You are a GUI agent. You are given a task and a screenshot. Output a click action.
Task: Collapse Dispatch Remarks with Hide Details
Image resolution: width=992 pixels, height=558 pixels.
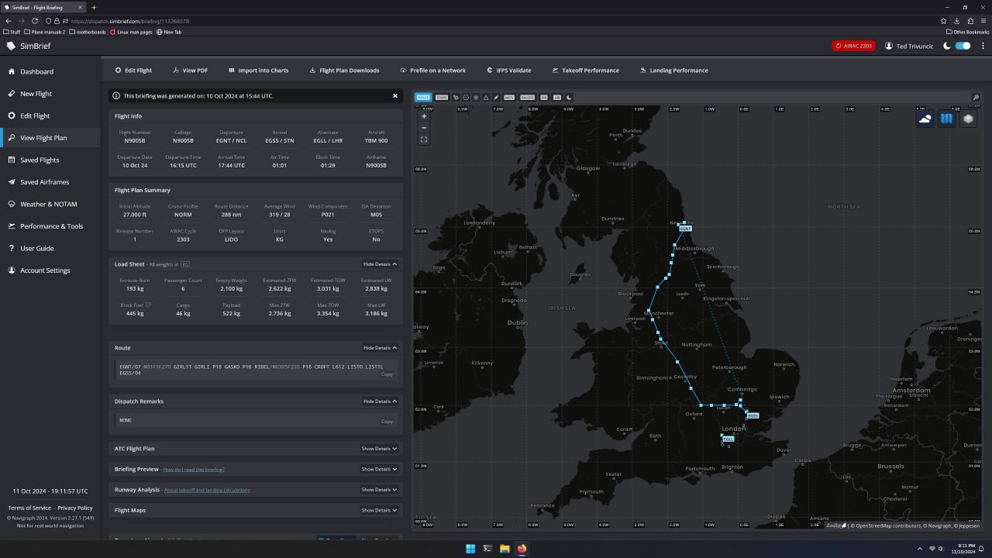point(380,401)
